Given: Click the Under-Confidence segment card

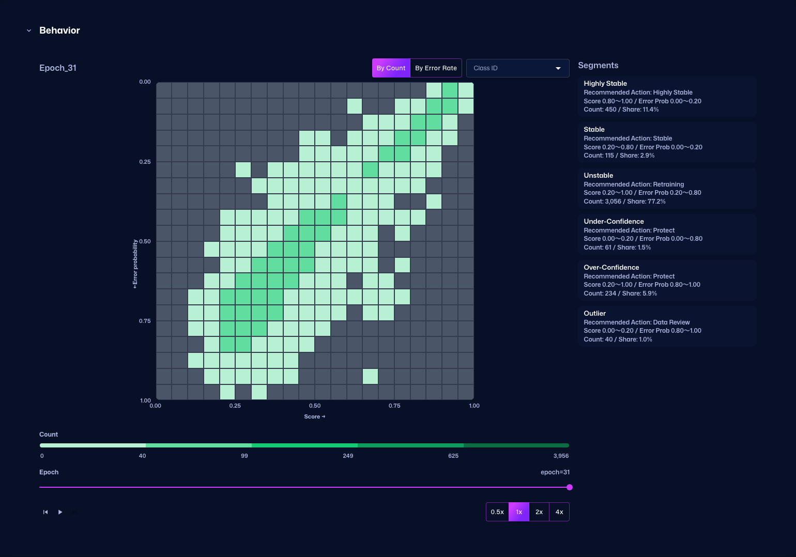Looking at the screenshot, I should point(667,234).
